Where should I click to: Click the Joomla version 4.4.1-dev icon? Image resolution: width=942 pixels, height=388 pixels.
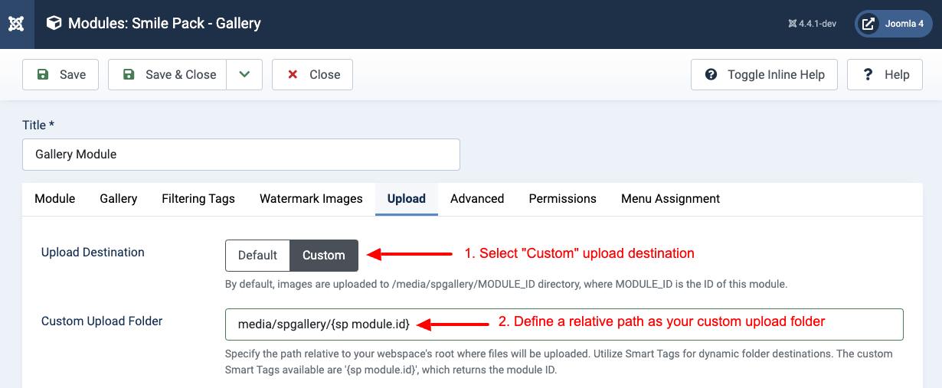point(792,24)
